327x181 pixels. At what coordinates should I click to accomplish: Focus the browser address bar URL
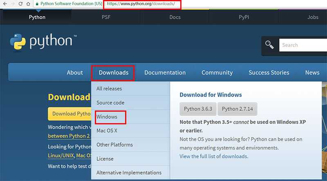tap(141, 4)
